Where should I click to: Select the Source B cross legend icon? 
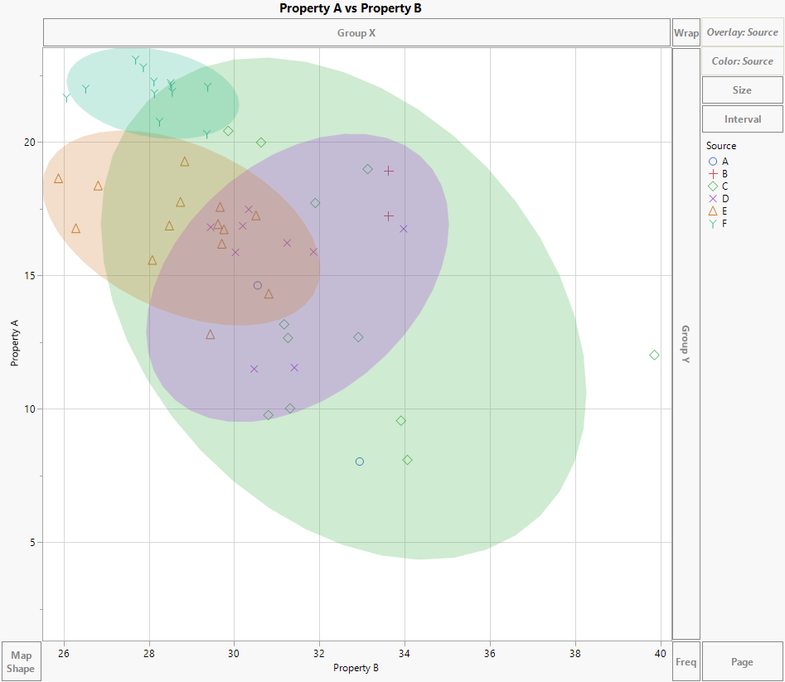click(712, 173)
